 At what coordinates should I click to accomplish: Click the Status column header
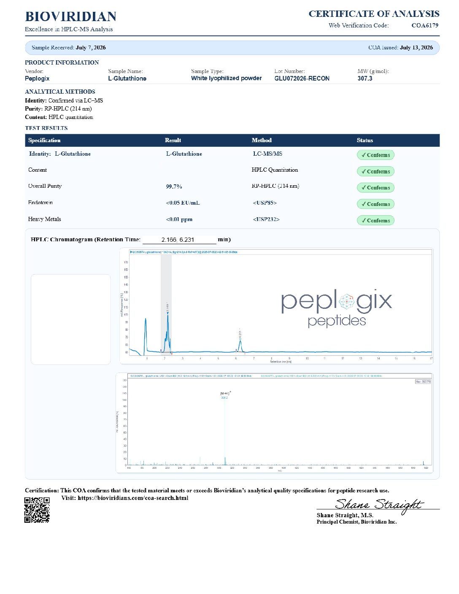[x=365, y=140]
